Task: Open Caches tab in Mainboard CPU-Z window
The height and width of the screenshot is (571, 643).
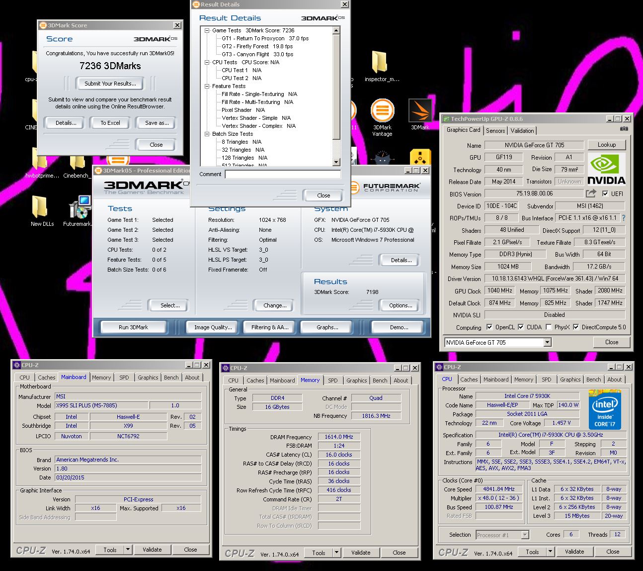Action: coord(47,378)
